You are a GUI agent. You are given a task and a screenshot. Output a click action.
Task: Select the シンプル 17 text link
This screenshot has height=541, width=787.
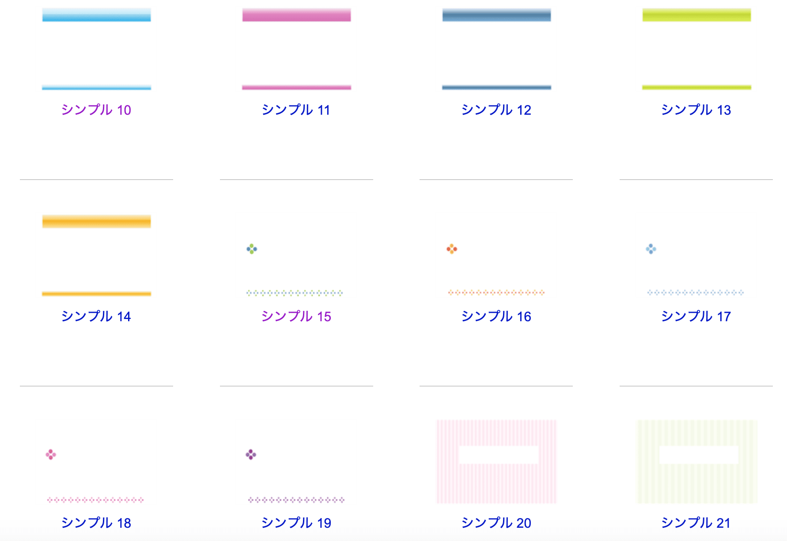(x=696, y=316)
